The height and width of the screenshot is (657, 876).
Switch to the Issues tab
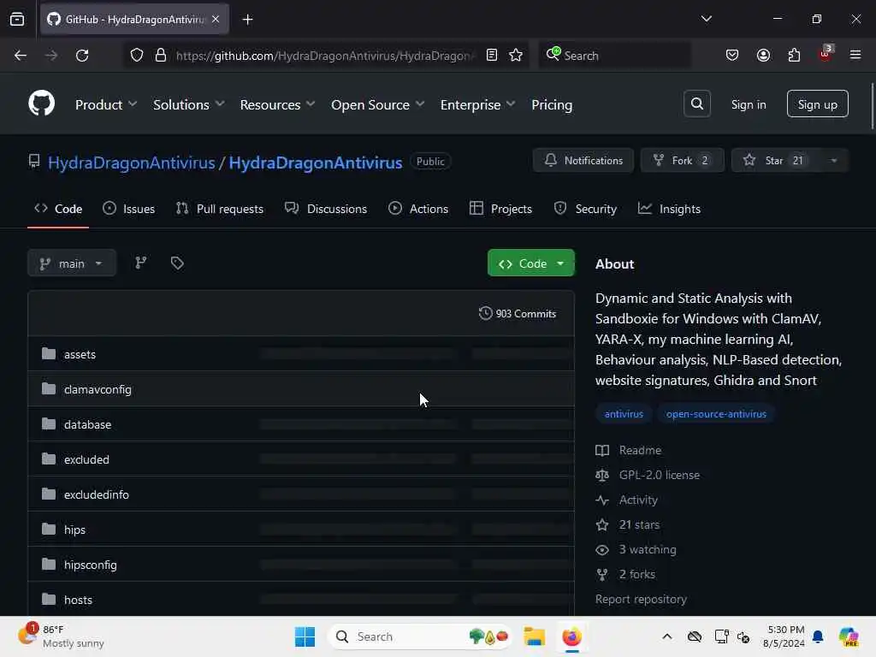click(x=129, y=209)
